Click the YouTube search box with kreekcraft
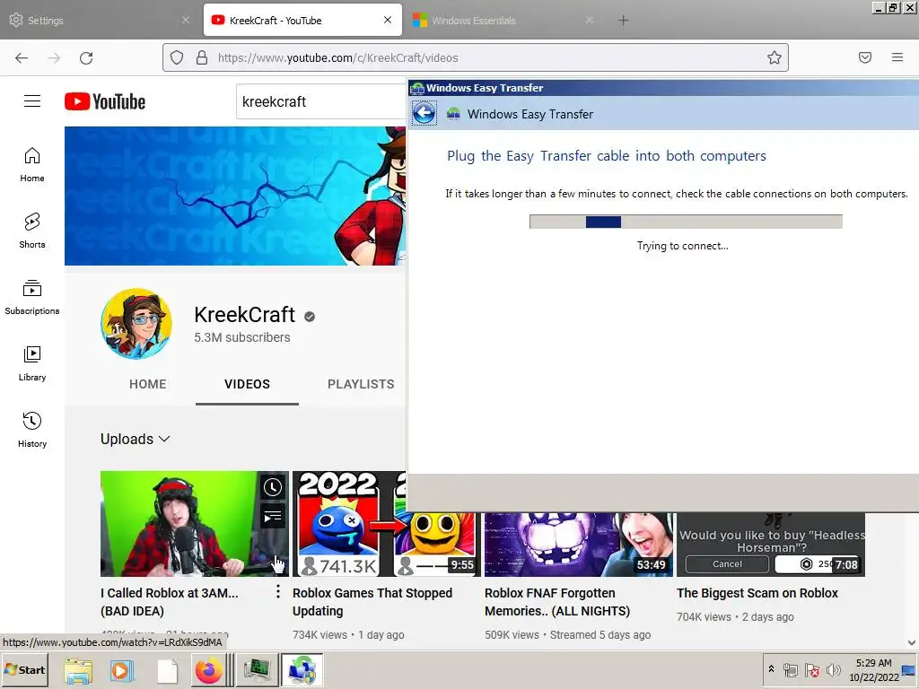919x689 pixels. 321,101
